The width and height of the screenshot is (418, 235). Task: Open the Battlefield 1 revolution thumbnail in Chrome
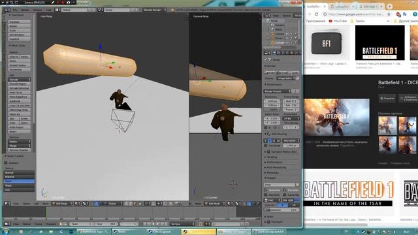tap(380, 43)
